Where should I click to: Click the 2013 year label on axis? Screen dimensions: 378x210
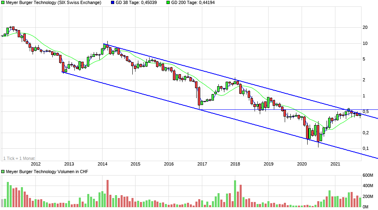coord(69,164)
